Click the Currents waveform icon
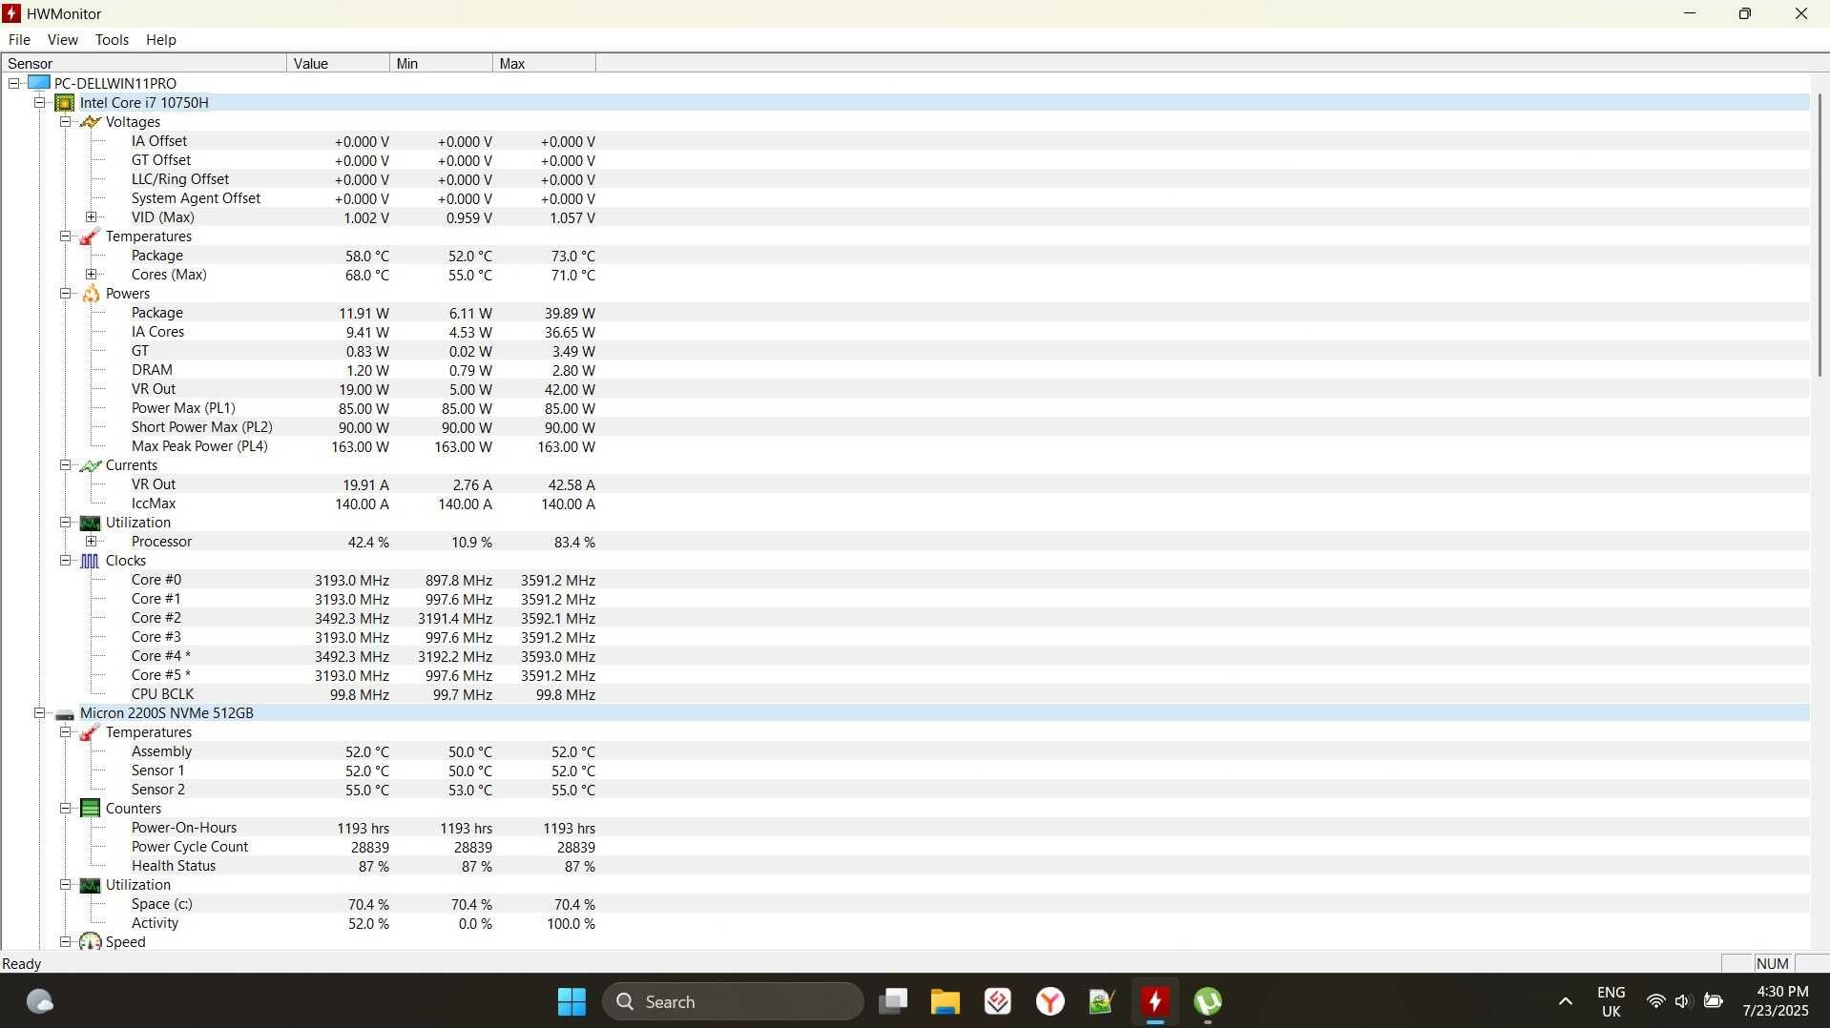1830x1028 pixels. click(91, 464)
